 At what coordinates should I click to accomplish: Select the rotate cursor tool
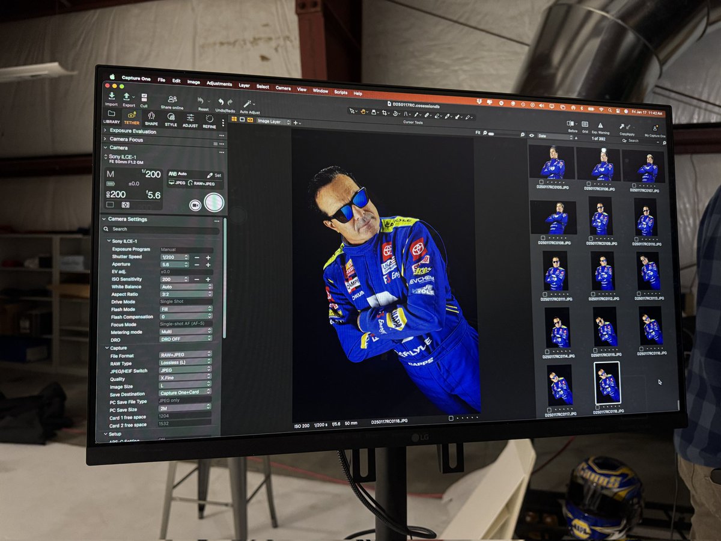(395, 114)
